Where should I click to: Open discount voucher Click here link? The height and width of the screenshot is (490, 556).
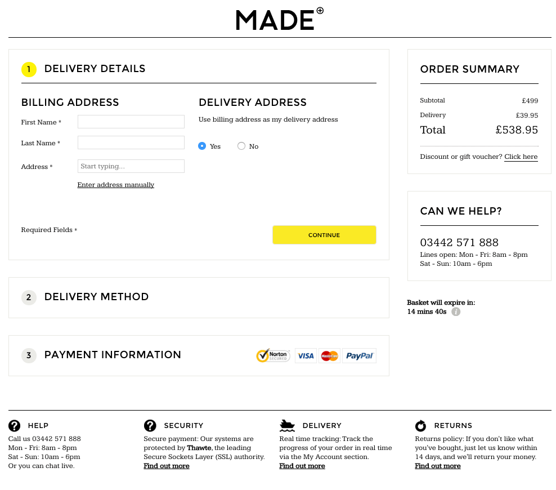click(521, 157)
